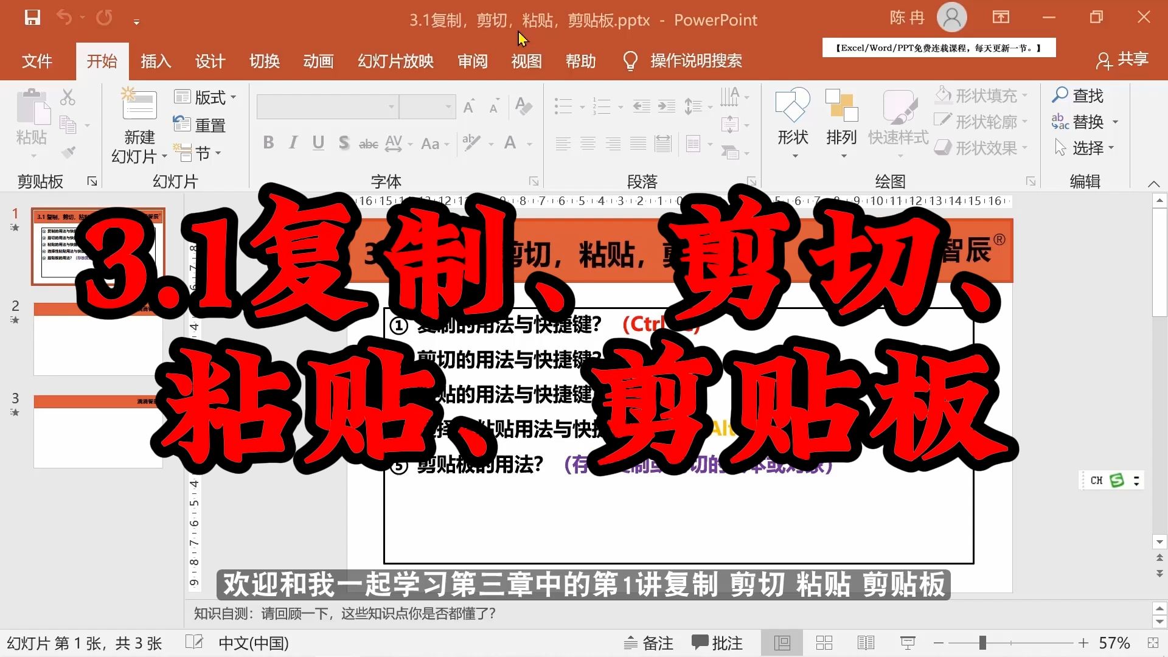1168x657 pixels.
Task: Start slideshow from status bar icon
Action: pyautogui.click(x=908, y=643)
